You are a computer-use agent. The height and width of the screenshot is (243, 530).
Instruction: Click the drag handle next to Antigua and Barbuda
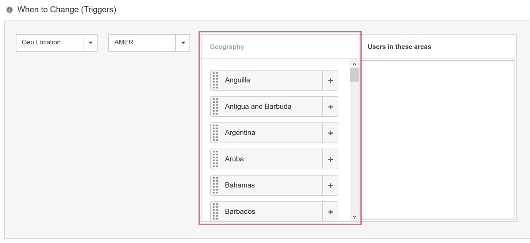tap(216, 106)
